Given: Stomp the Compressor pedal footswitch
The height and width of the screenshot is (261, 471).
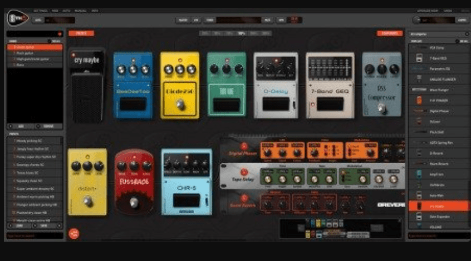Looking at the screenshot, I should (x=381, y=108).
